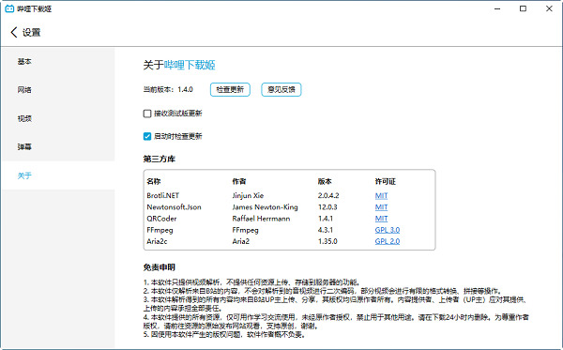Open the MIT license link for Brotli.NET
563x350 pixels.
coord(381,195)
